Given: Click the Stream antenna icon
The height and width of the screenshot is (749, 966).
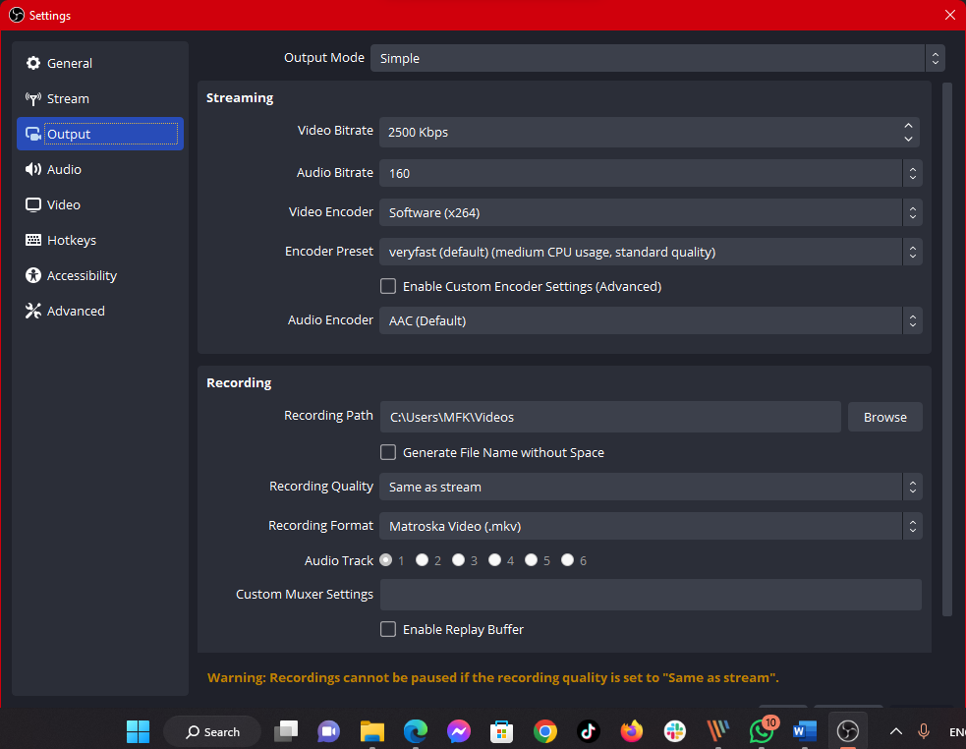Looking at the screenshot, I should [33, 98].
